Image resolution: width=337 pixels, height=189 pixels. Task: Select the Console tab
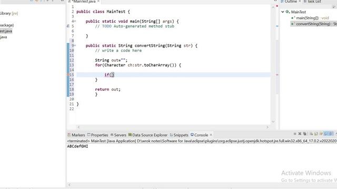click(201, 135)
